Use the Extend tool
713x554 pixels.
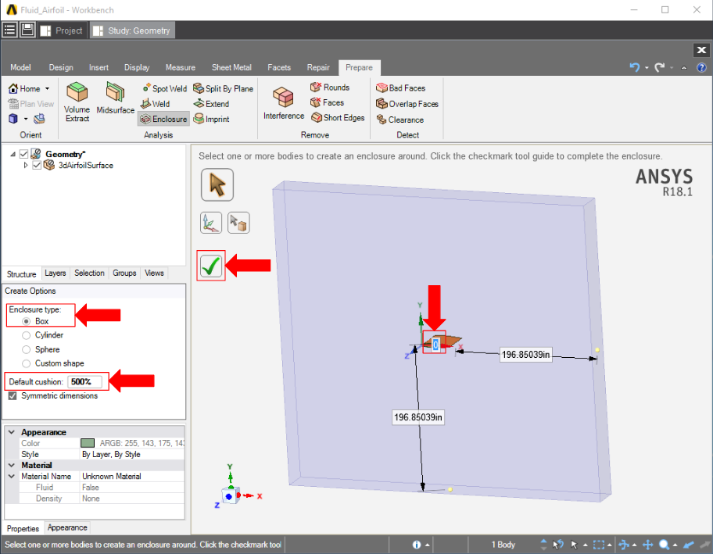point(211,104)
